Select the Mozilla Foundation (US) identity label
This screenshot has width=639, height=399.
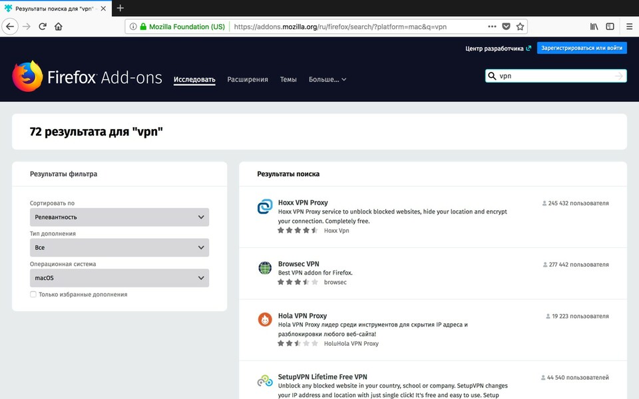click(186, 27)
